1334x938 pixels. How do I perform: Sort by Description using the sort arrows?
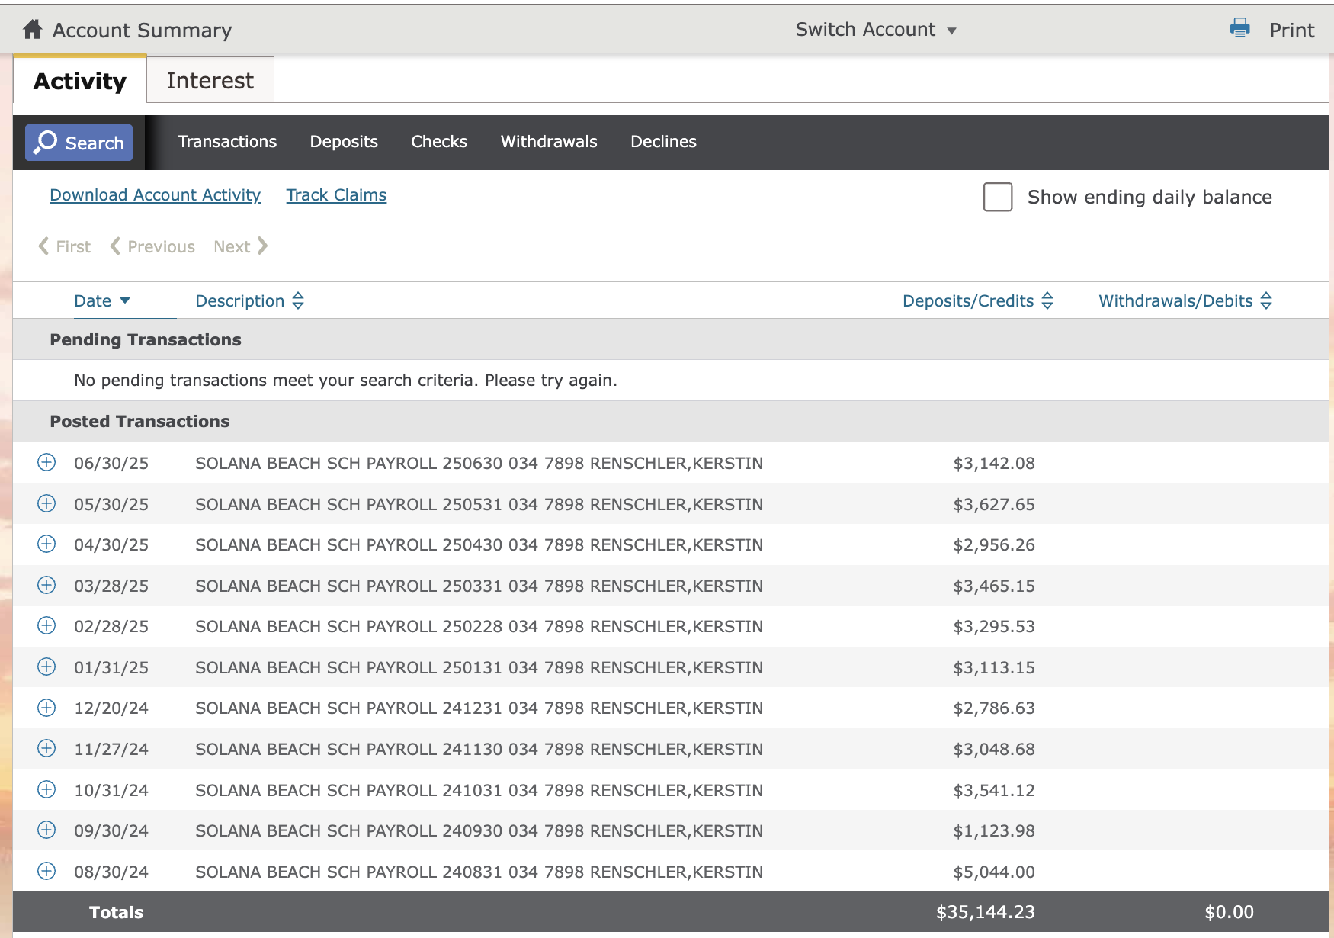click(298, 301)
